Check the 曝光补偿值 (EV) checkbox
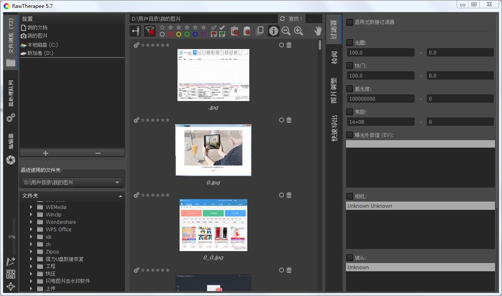This screenshot has width=502, height=296. pyautogui.click(x=350, y=135)
